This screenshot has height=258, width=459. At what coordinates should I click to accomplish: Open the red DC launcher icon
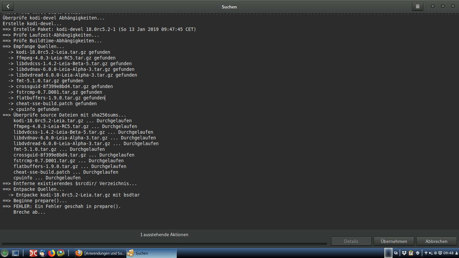pos(33,253)
